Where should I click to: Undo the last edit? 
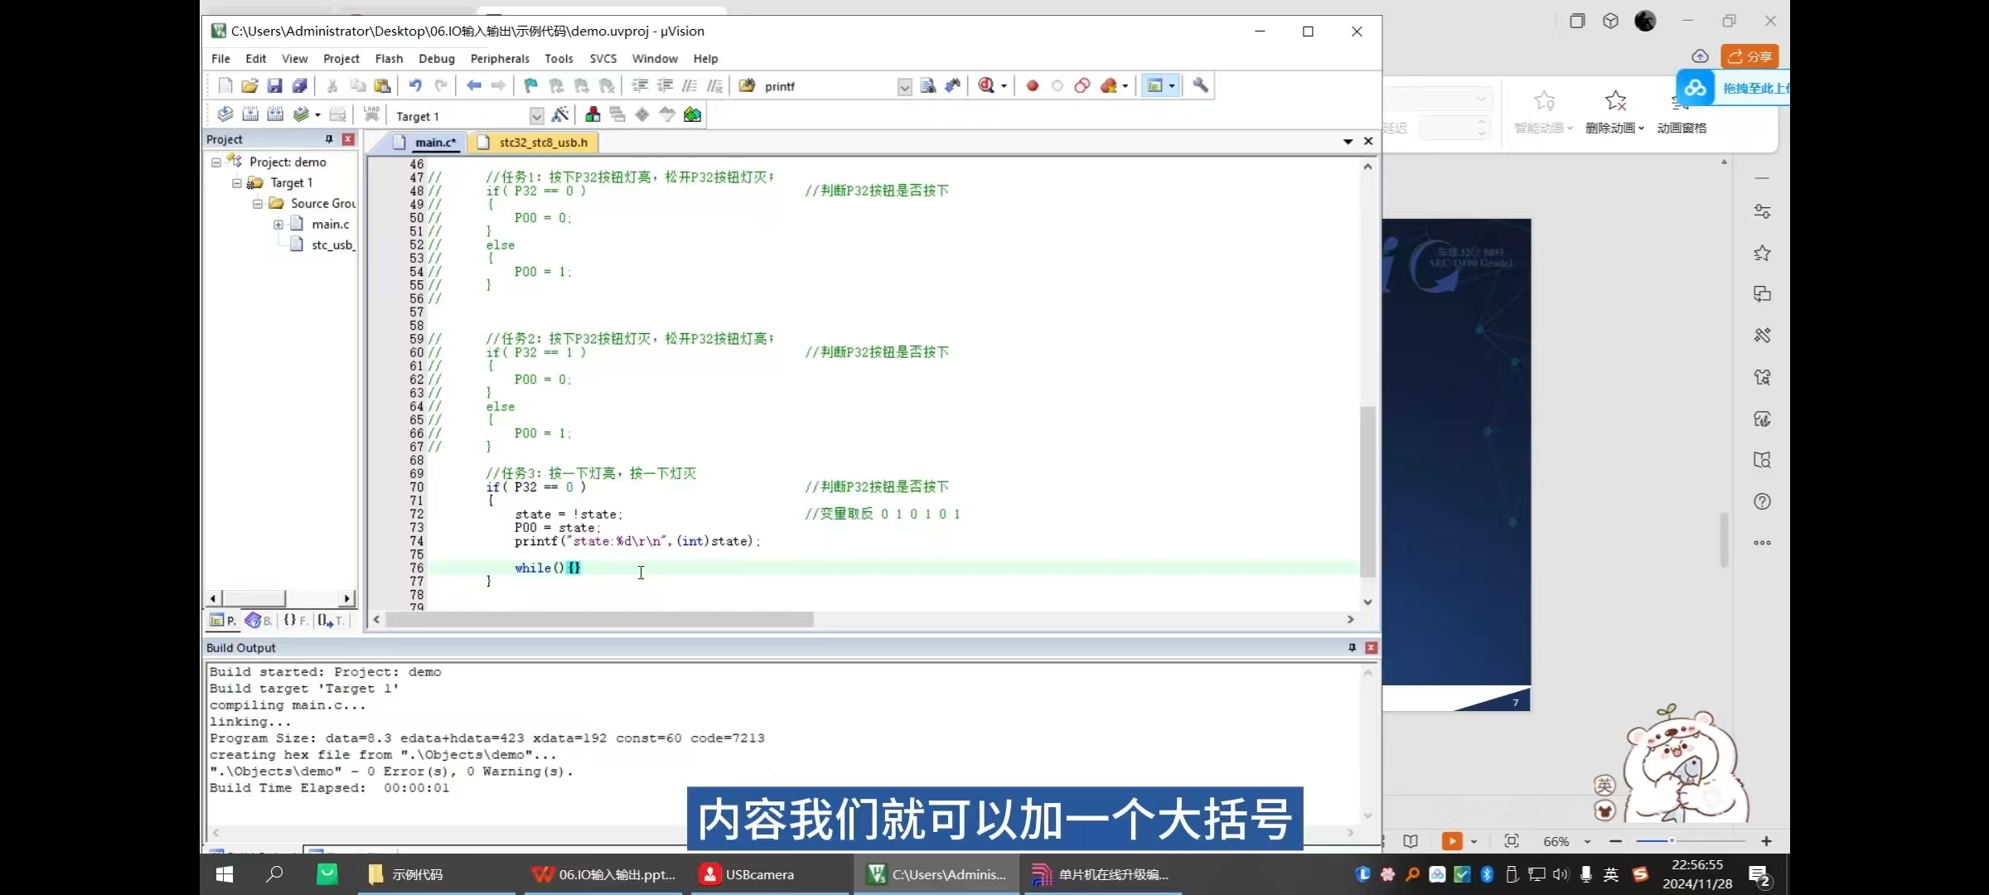pyautogui.click(x=415, y=85)
